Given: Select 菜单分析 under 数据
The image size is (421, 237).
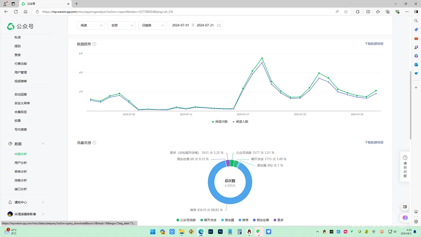Looking at the screenshot, I should point(21,172).
